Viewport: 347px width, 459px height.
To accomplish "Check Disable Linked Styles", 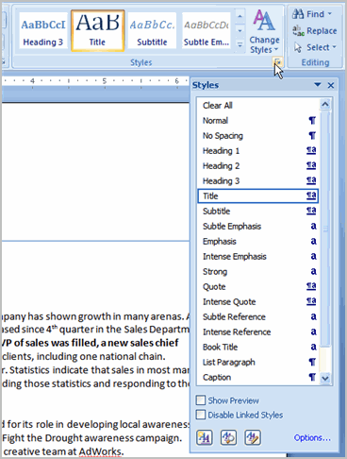I will (x=201, y=415).
